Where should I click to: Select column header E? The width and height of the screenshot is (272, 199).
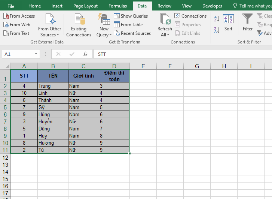pyautogui.click(x=143, y=66)
